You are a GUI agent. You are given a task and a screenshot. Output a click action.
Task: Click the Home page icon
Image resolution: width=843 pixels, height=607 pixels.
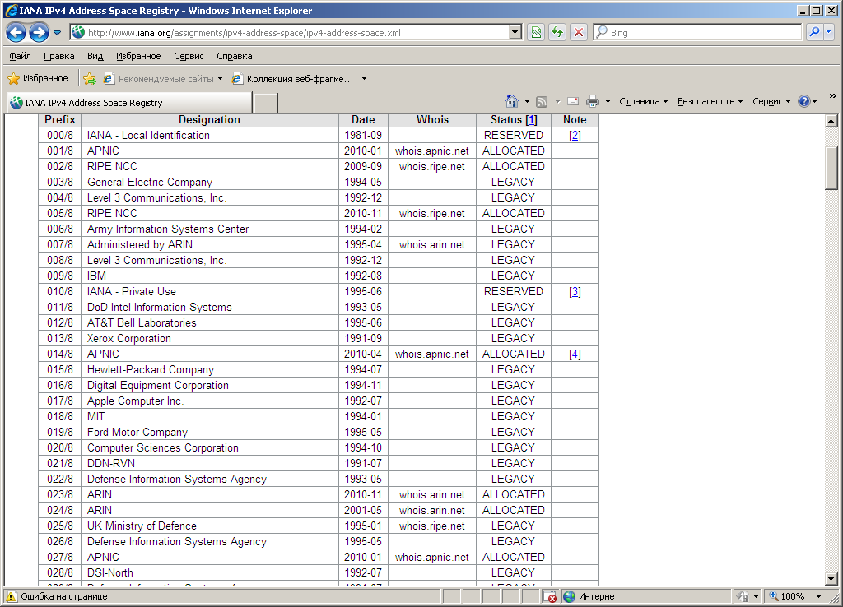512,101
